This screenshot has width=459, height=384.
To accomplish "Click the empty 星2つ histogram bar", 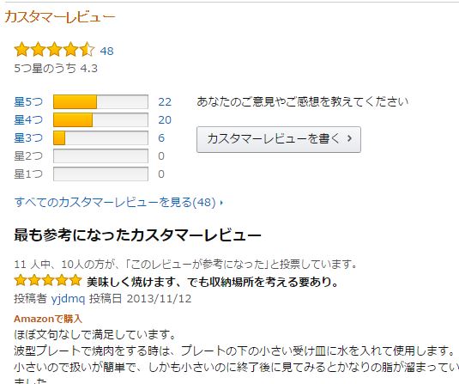I will (100, 156).
